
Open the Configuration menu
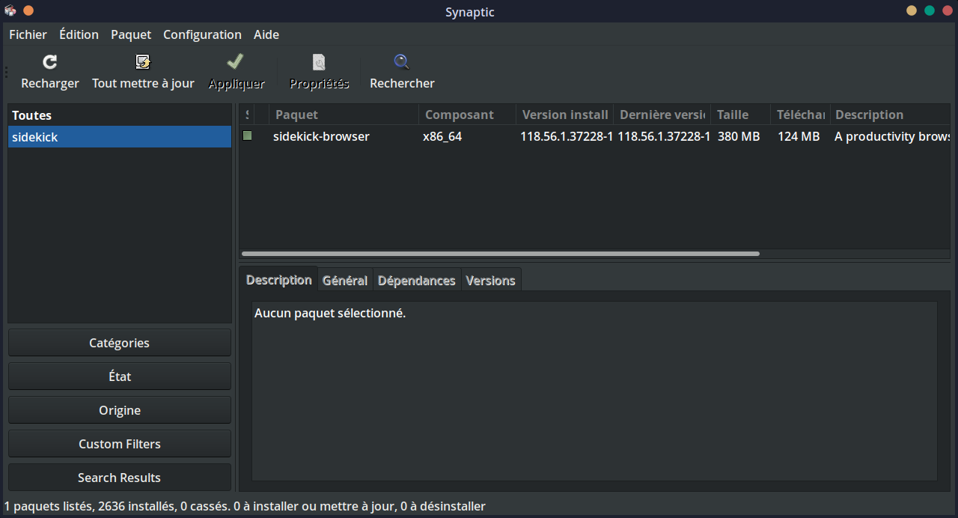(202, 34)
